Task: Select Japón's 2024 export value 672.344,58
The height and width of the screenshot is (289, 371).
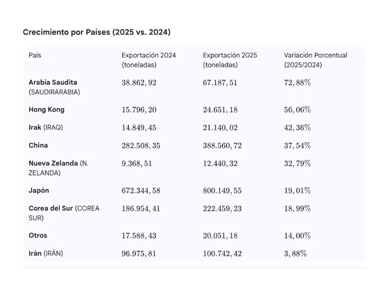Action: (x=141, y=191)
